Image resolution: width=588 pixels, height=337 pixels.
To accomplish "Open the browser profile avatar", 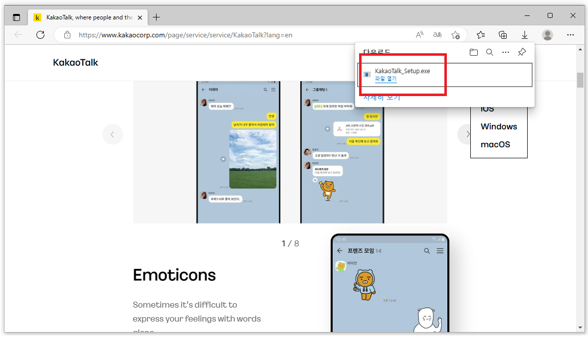I will (x=548, y=35).
